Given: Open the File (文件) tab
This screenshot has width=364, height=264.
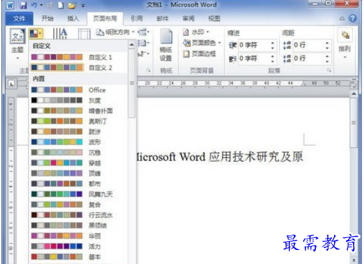Looking at the screenshot, I should [19, 18].
